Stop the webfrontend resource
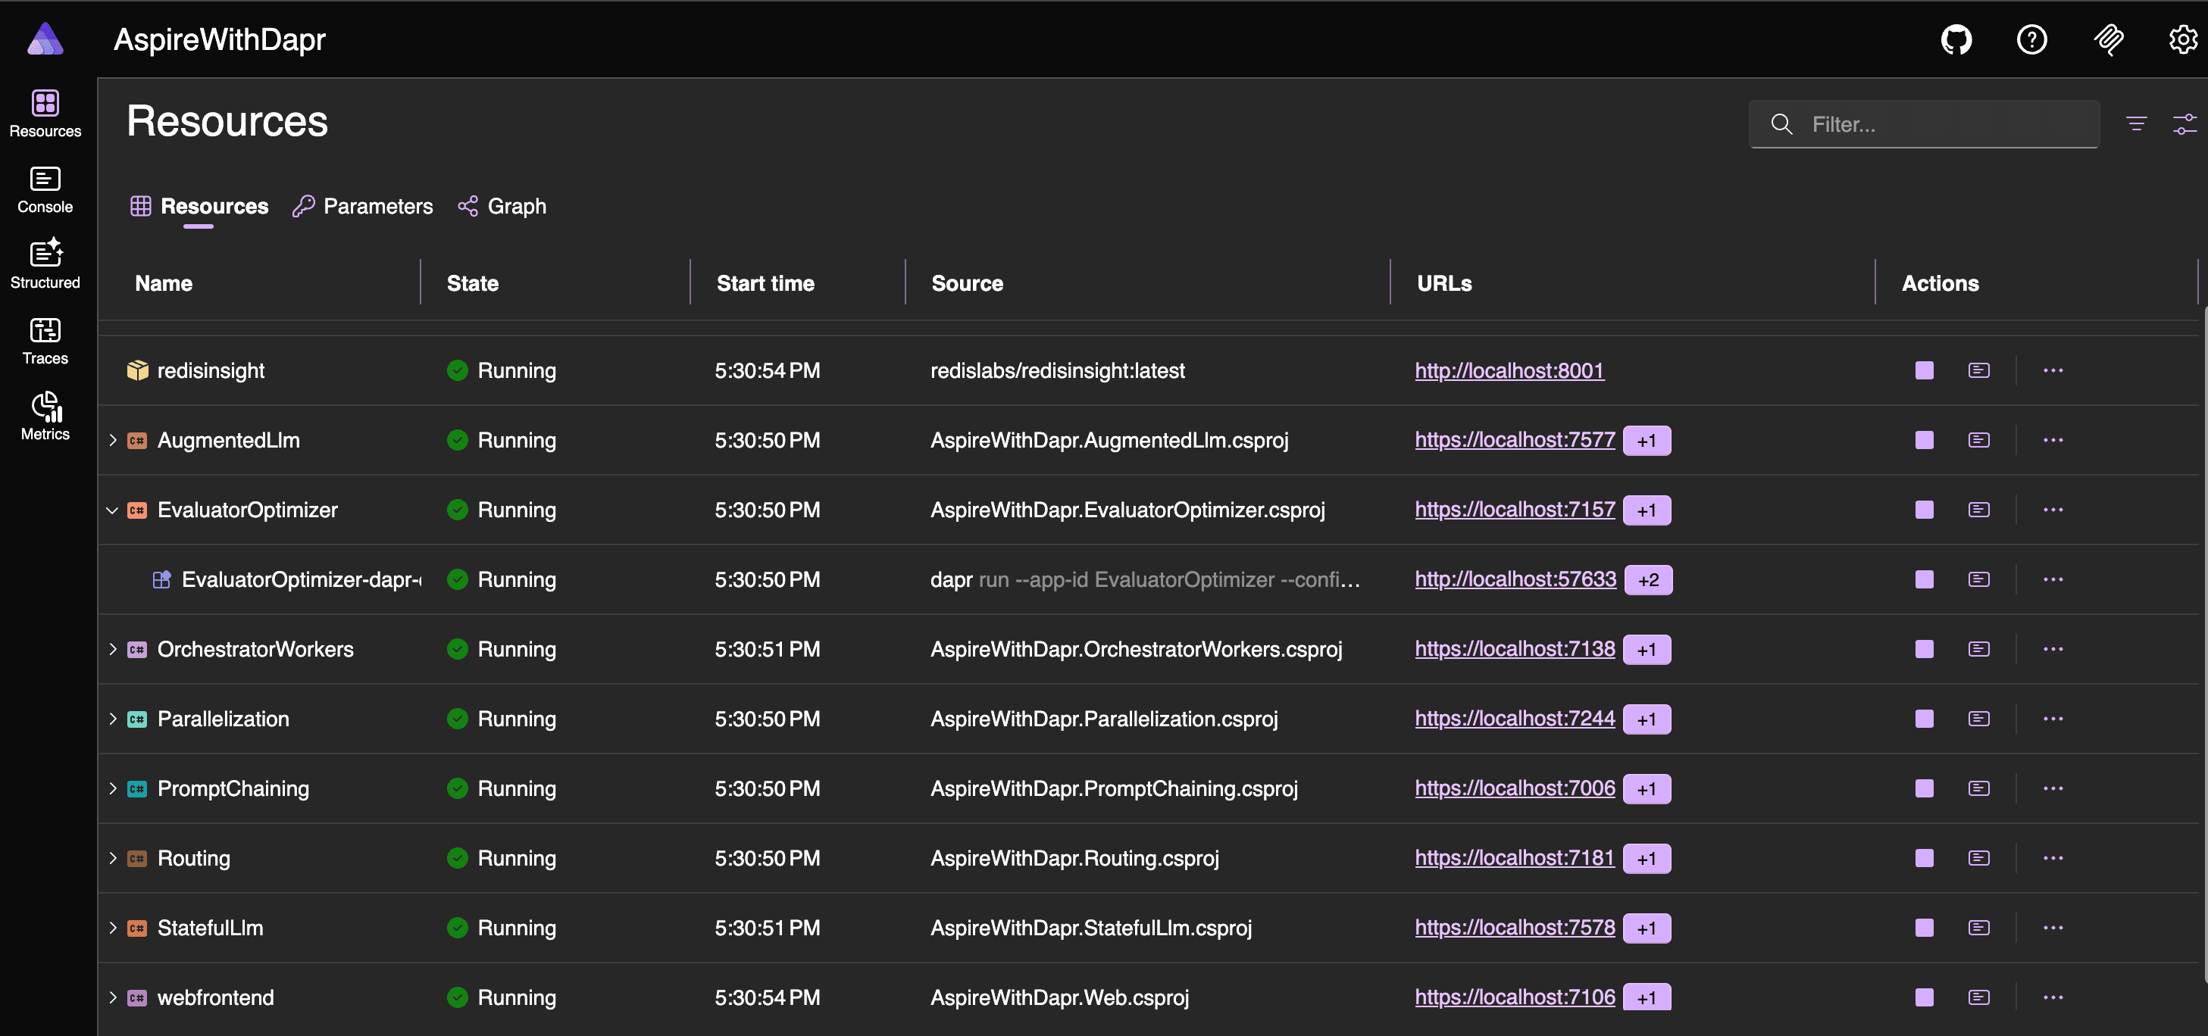The image size is (2208, 1036). coord(1925,997)
